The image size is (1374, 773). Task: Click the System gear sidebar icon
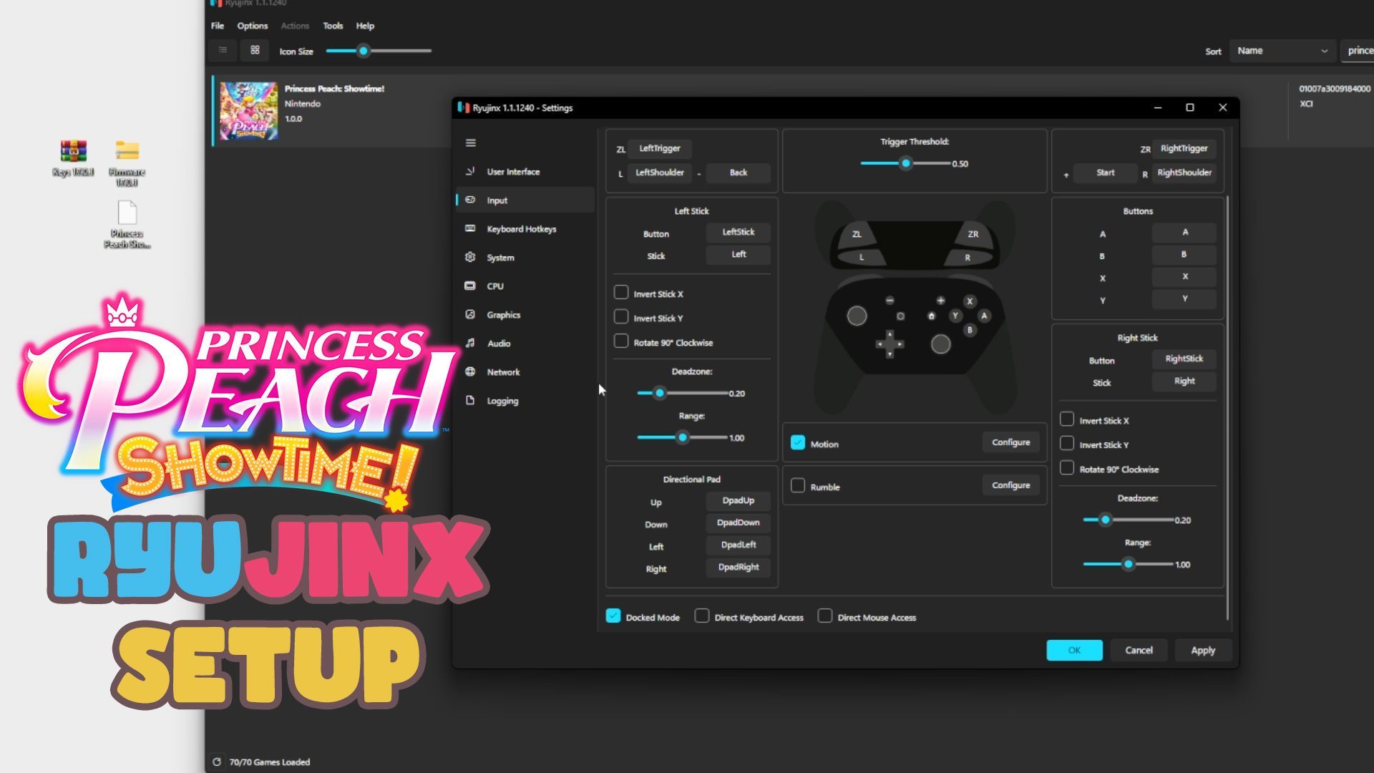(470, 258)
